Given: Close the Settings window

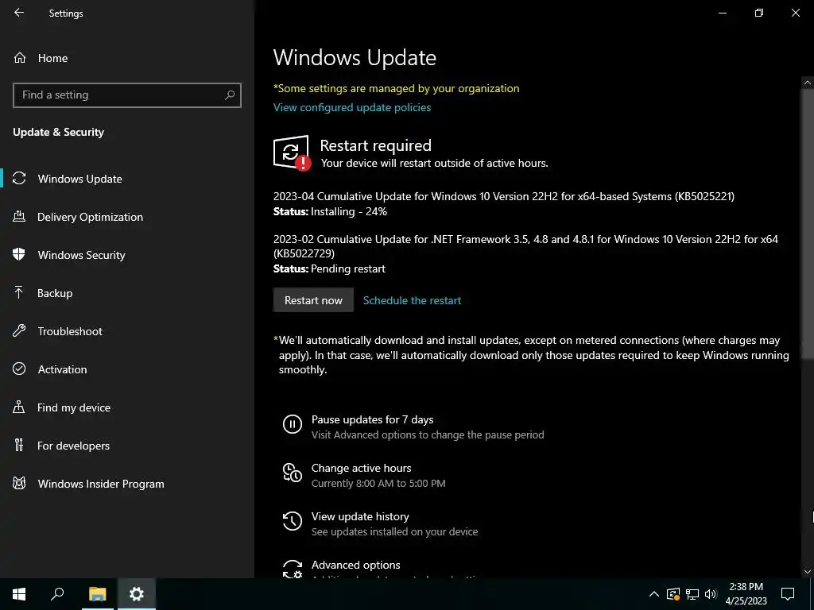Looking at the screenshot, I should coord(795,13).
